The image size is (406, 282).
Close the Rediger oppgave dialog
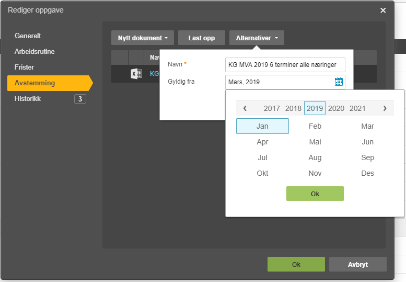[x=383, y=10]
